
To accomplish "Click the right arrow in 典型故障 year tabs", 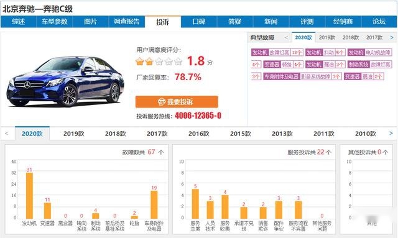I will point(392,37).
